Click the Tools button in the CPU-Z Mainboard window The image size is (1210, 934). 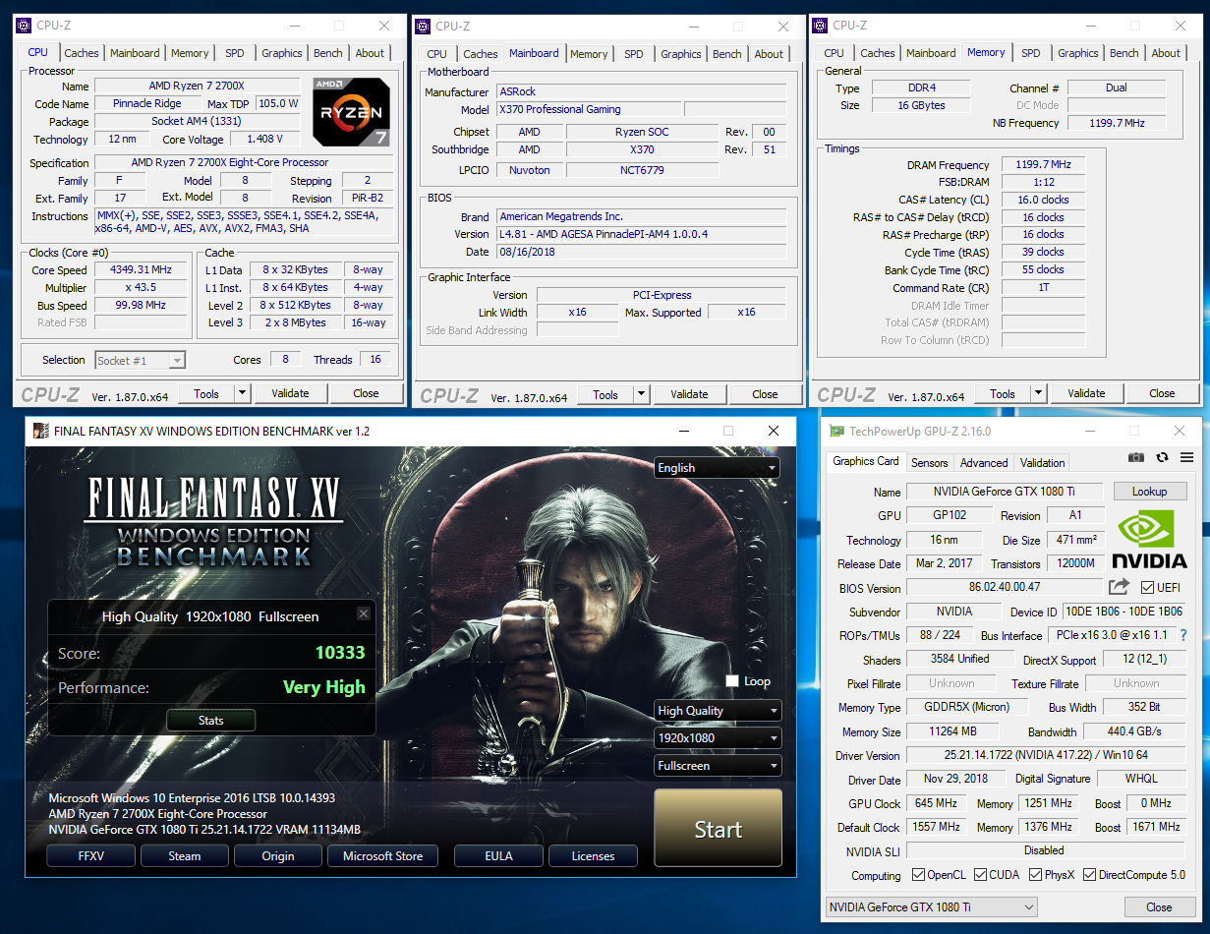tap(605, 394)
